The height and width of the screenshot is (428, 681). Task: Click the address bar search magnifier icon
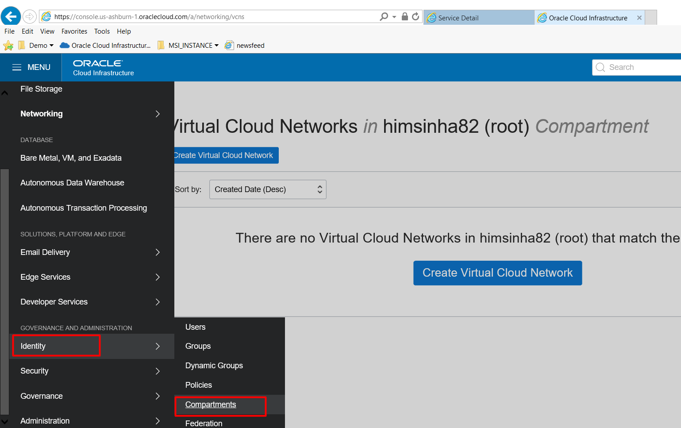pos(384,16)
